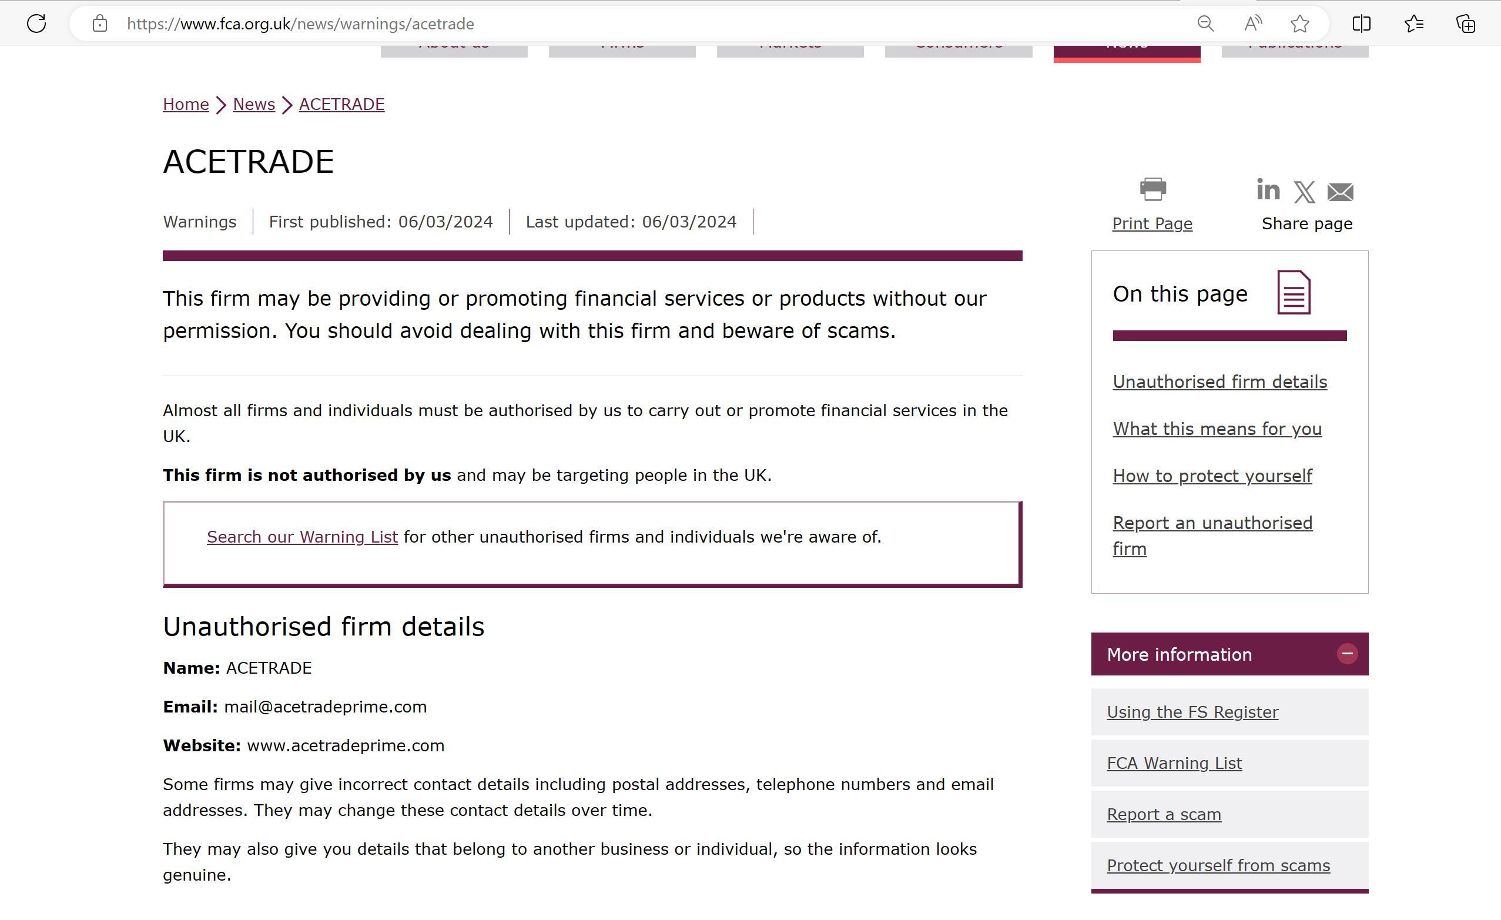
Task: Click the zoom magnifier icon in address bar
Action: [x=1205, y=24]
